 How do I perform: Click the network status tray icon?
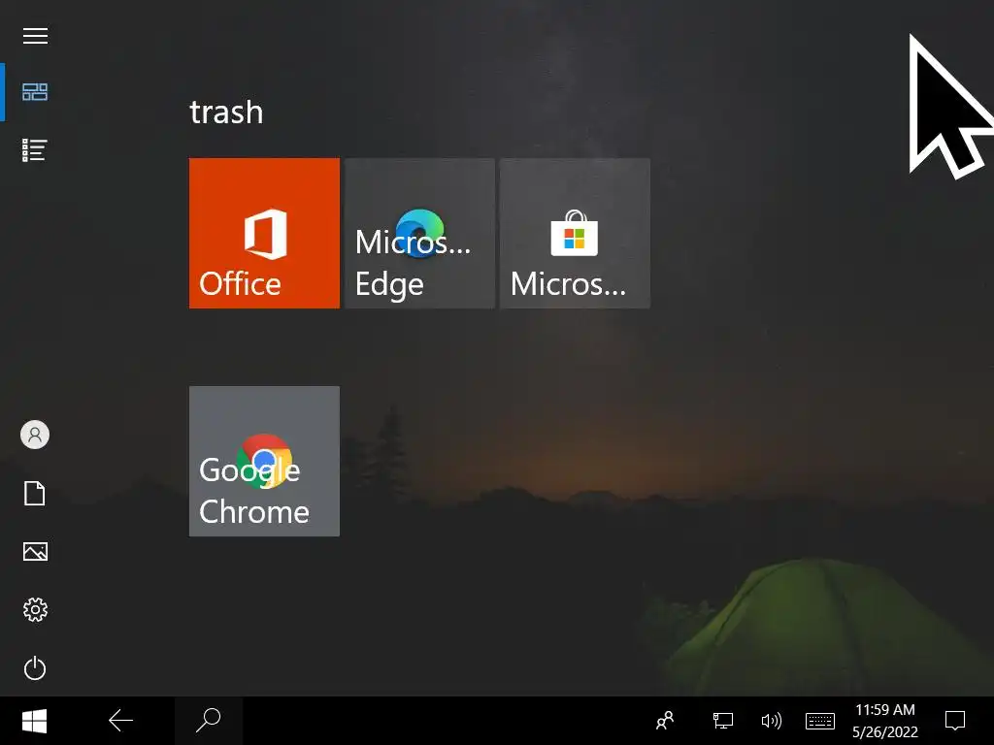tap(722, 721)
